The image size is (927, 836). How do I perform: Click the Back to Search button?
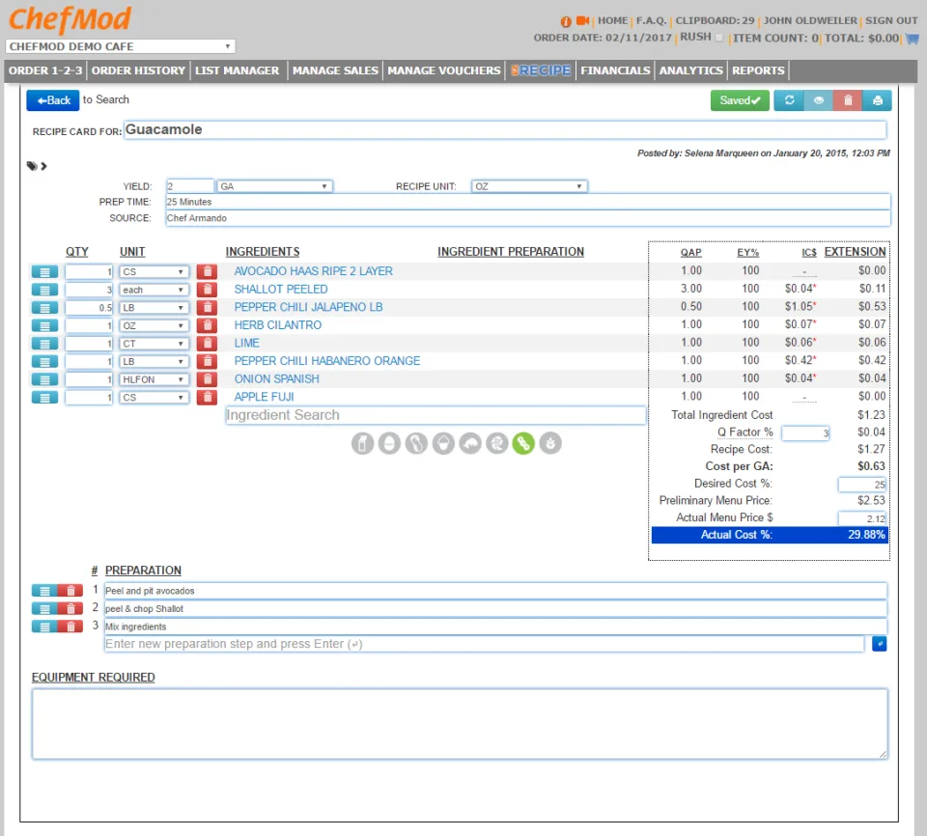[x=52, y=100]
